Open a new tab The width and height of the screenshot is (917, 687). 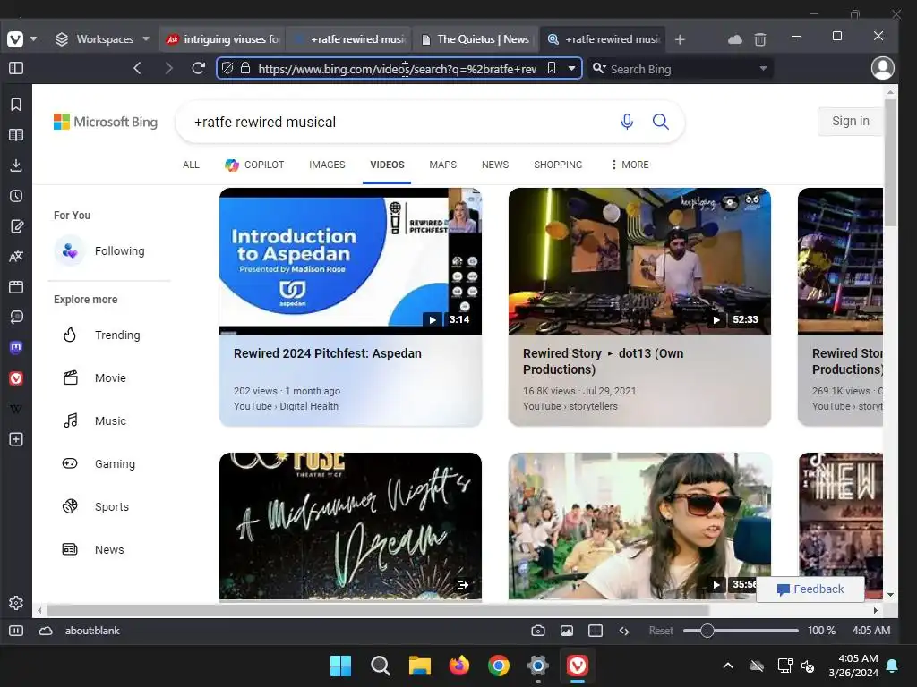[x=680, y=39]
